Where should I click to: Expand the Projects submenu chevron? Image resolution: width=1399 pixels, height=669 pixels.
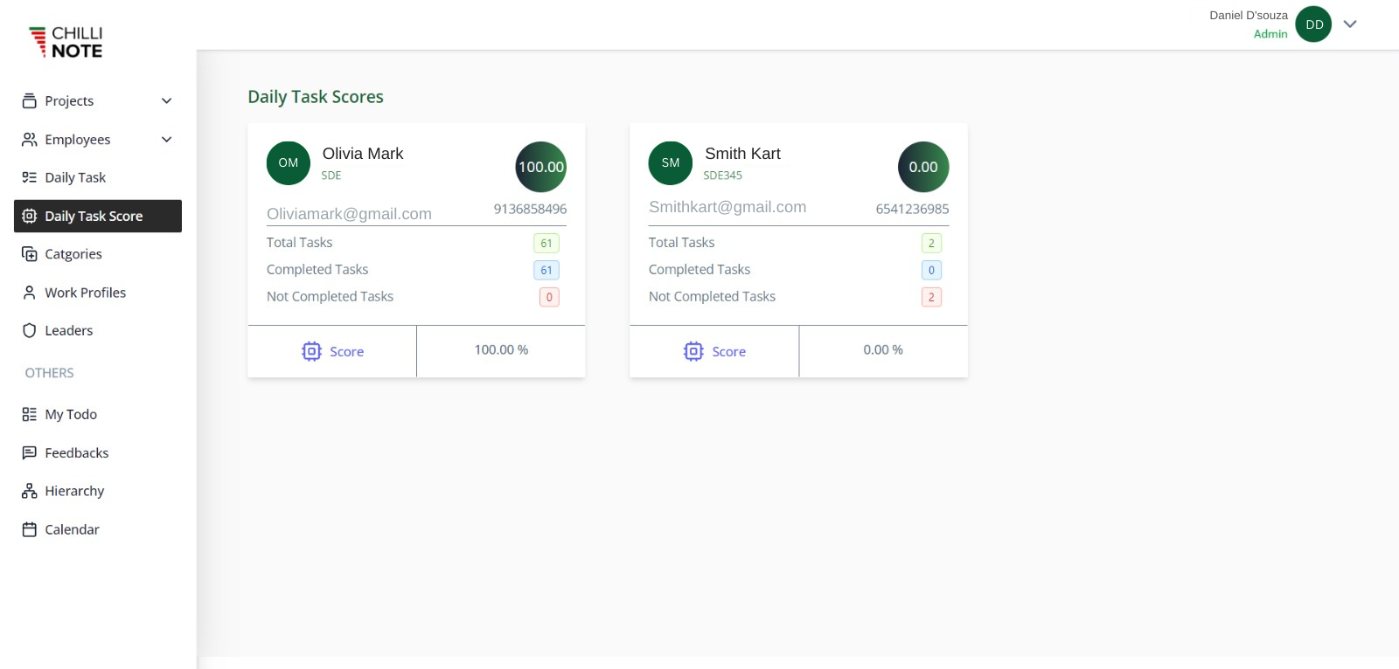pos(166,101)
